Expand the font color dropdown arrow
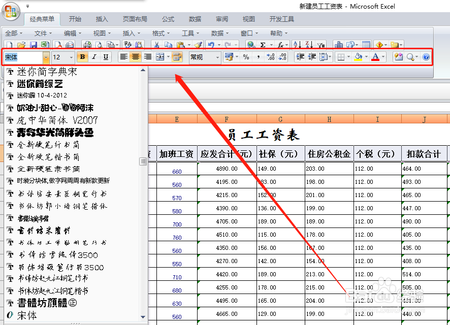Viewport: 450px width, 325px height. [383, 57]
